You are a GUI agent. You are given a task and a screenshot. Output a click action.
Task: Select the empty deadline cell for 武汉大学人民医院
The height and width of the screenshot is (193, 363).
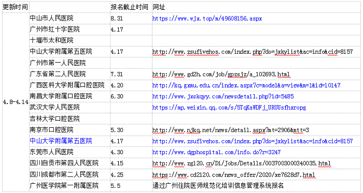coord(131,107)
